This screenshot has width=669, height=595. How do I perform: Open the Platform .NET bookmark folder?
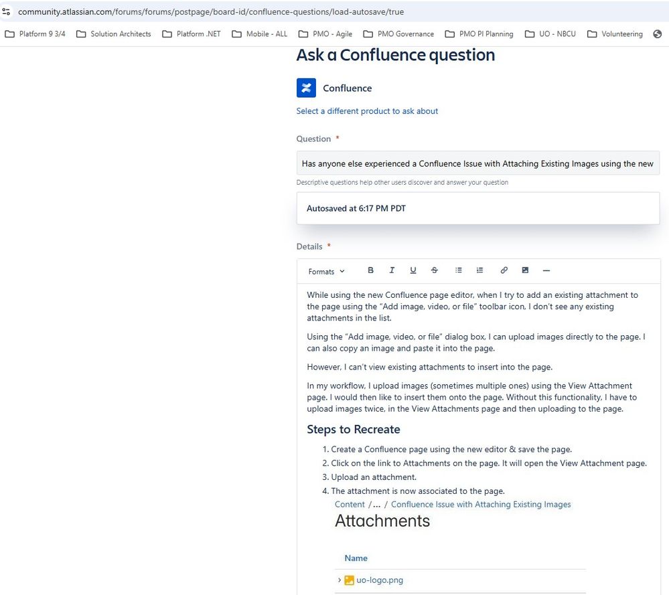192,34
